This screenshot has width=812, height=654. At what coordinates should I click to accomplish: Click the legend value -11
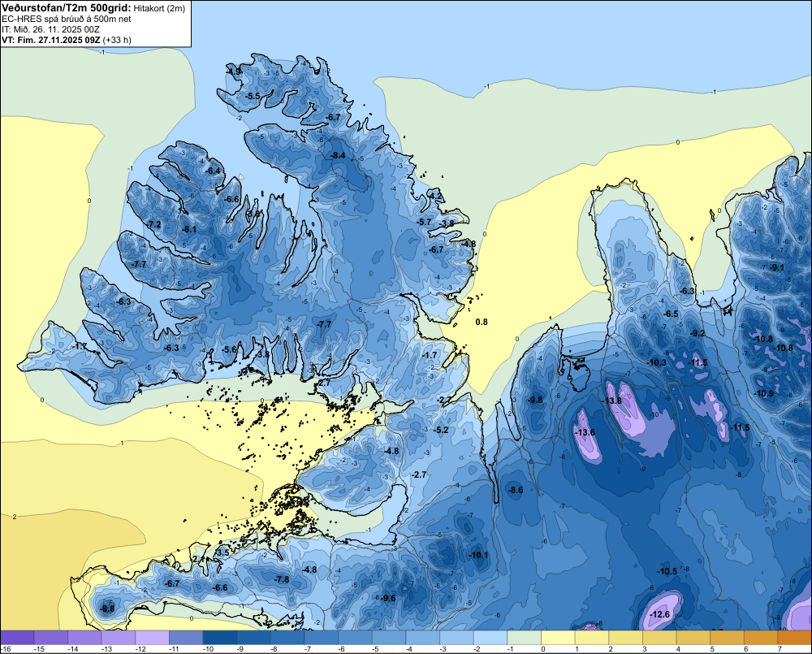174,649
